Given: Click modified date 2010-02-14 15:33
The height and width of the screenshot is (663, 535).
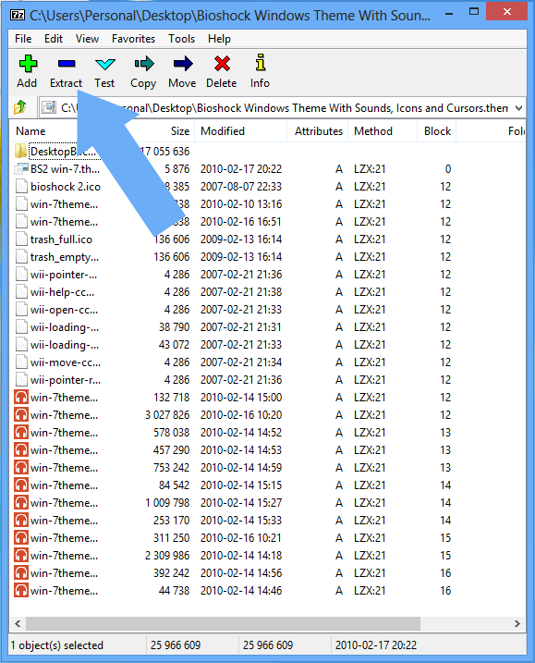Looking at the screenshot, I should (241, 520).
